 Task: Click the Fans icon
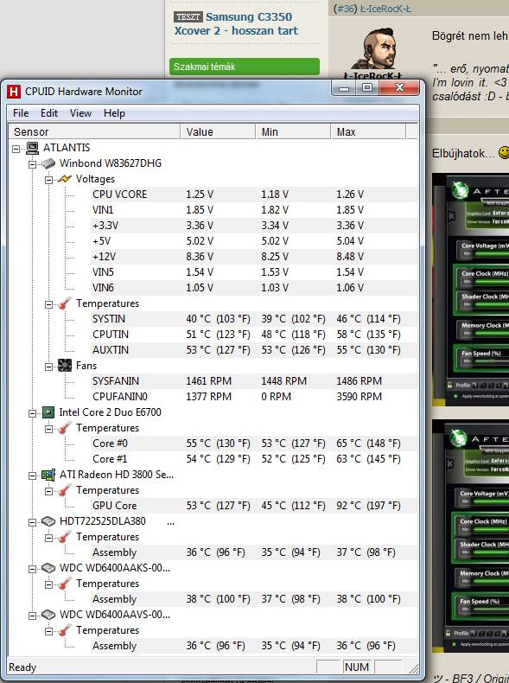click(65, 366)
